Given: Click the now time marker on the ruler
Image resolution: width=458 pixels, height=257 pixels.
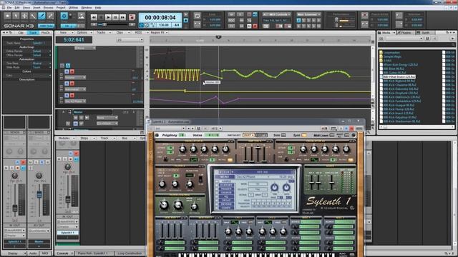Looking at the screenshot, I should click(218, 37).
